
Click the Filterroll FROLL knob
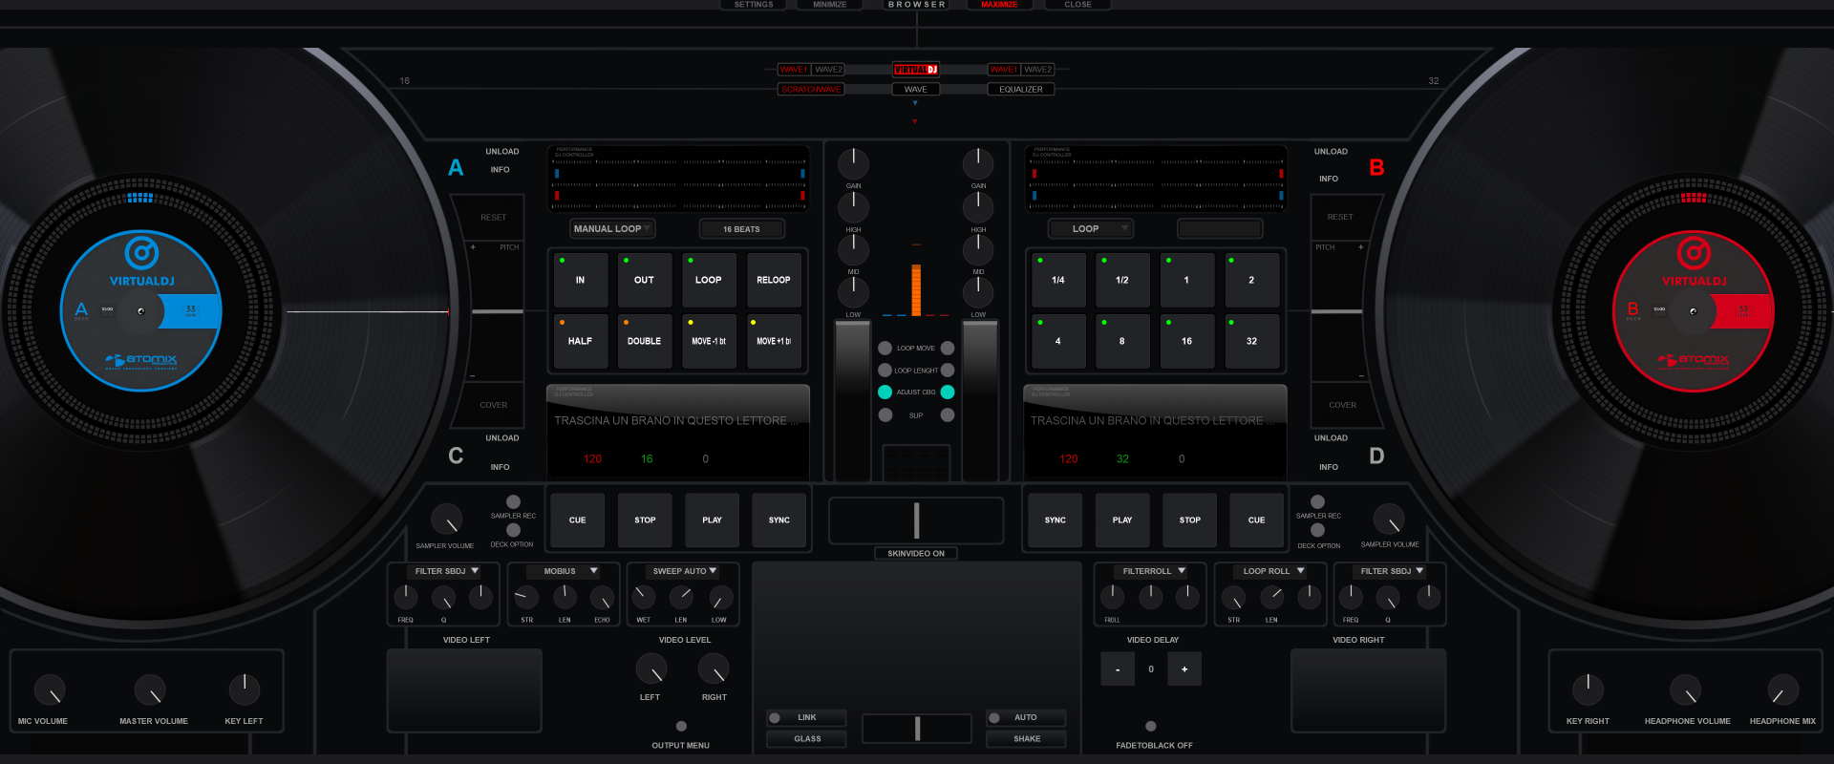(1112, 598)
